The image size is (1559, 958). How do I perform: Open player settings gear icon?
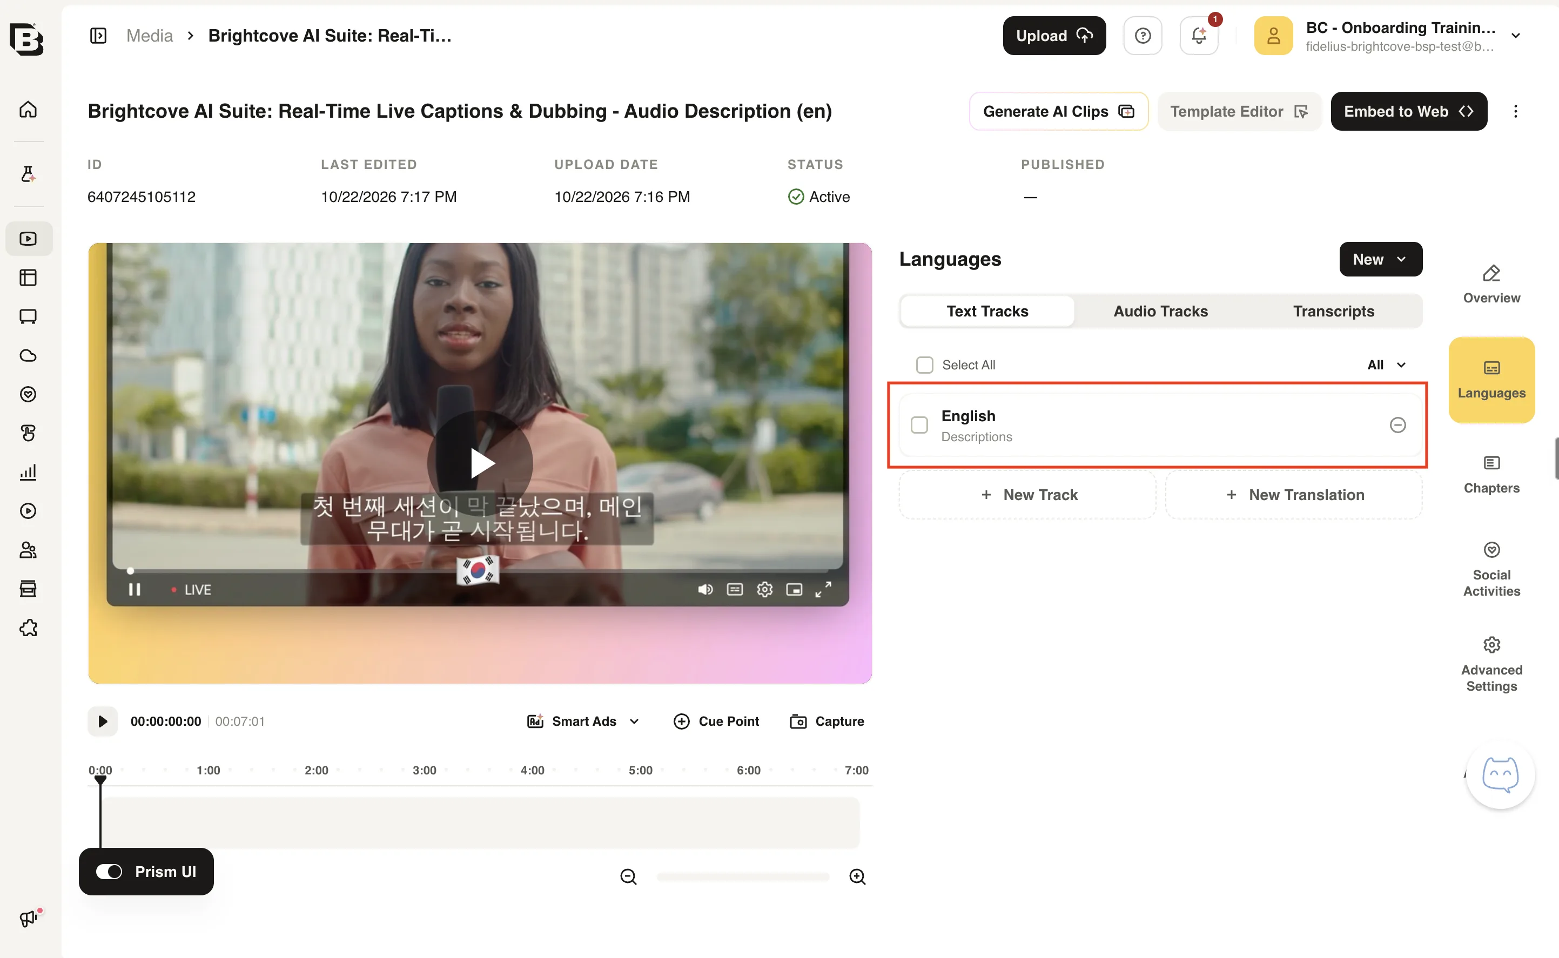point(764,590)
